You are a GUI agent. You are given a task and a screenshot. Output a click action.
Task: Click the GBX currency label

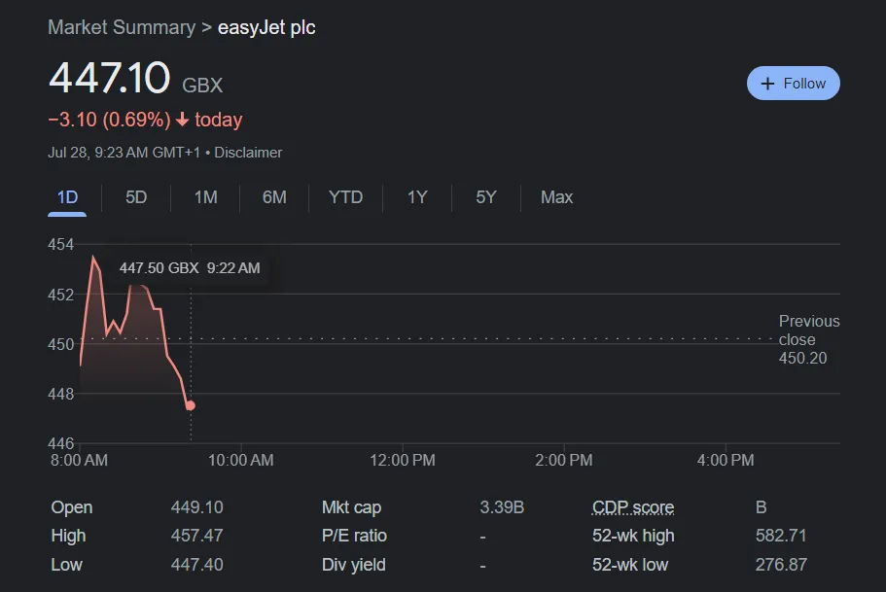point(202,86)
